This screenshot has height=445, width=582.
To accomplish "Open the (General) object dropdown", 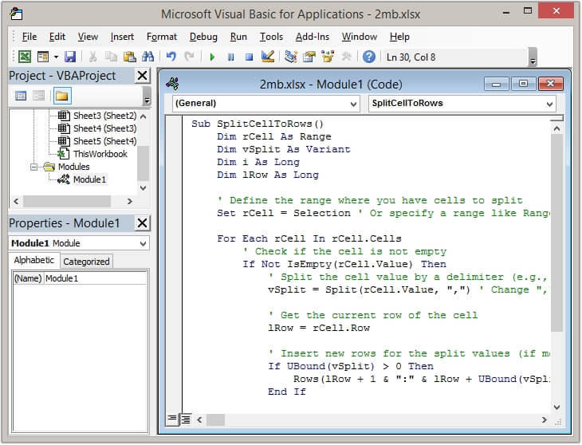I will point(353,104).
